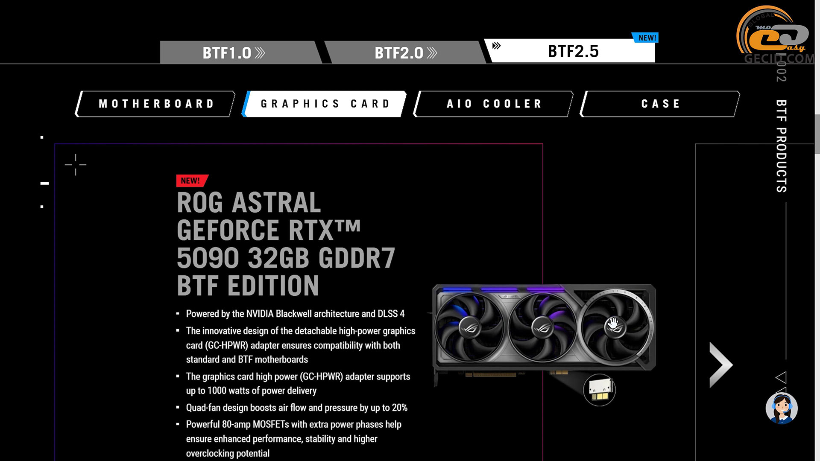
Task: Open the AIO Cooler category
Action: point(494,104)
